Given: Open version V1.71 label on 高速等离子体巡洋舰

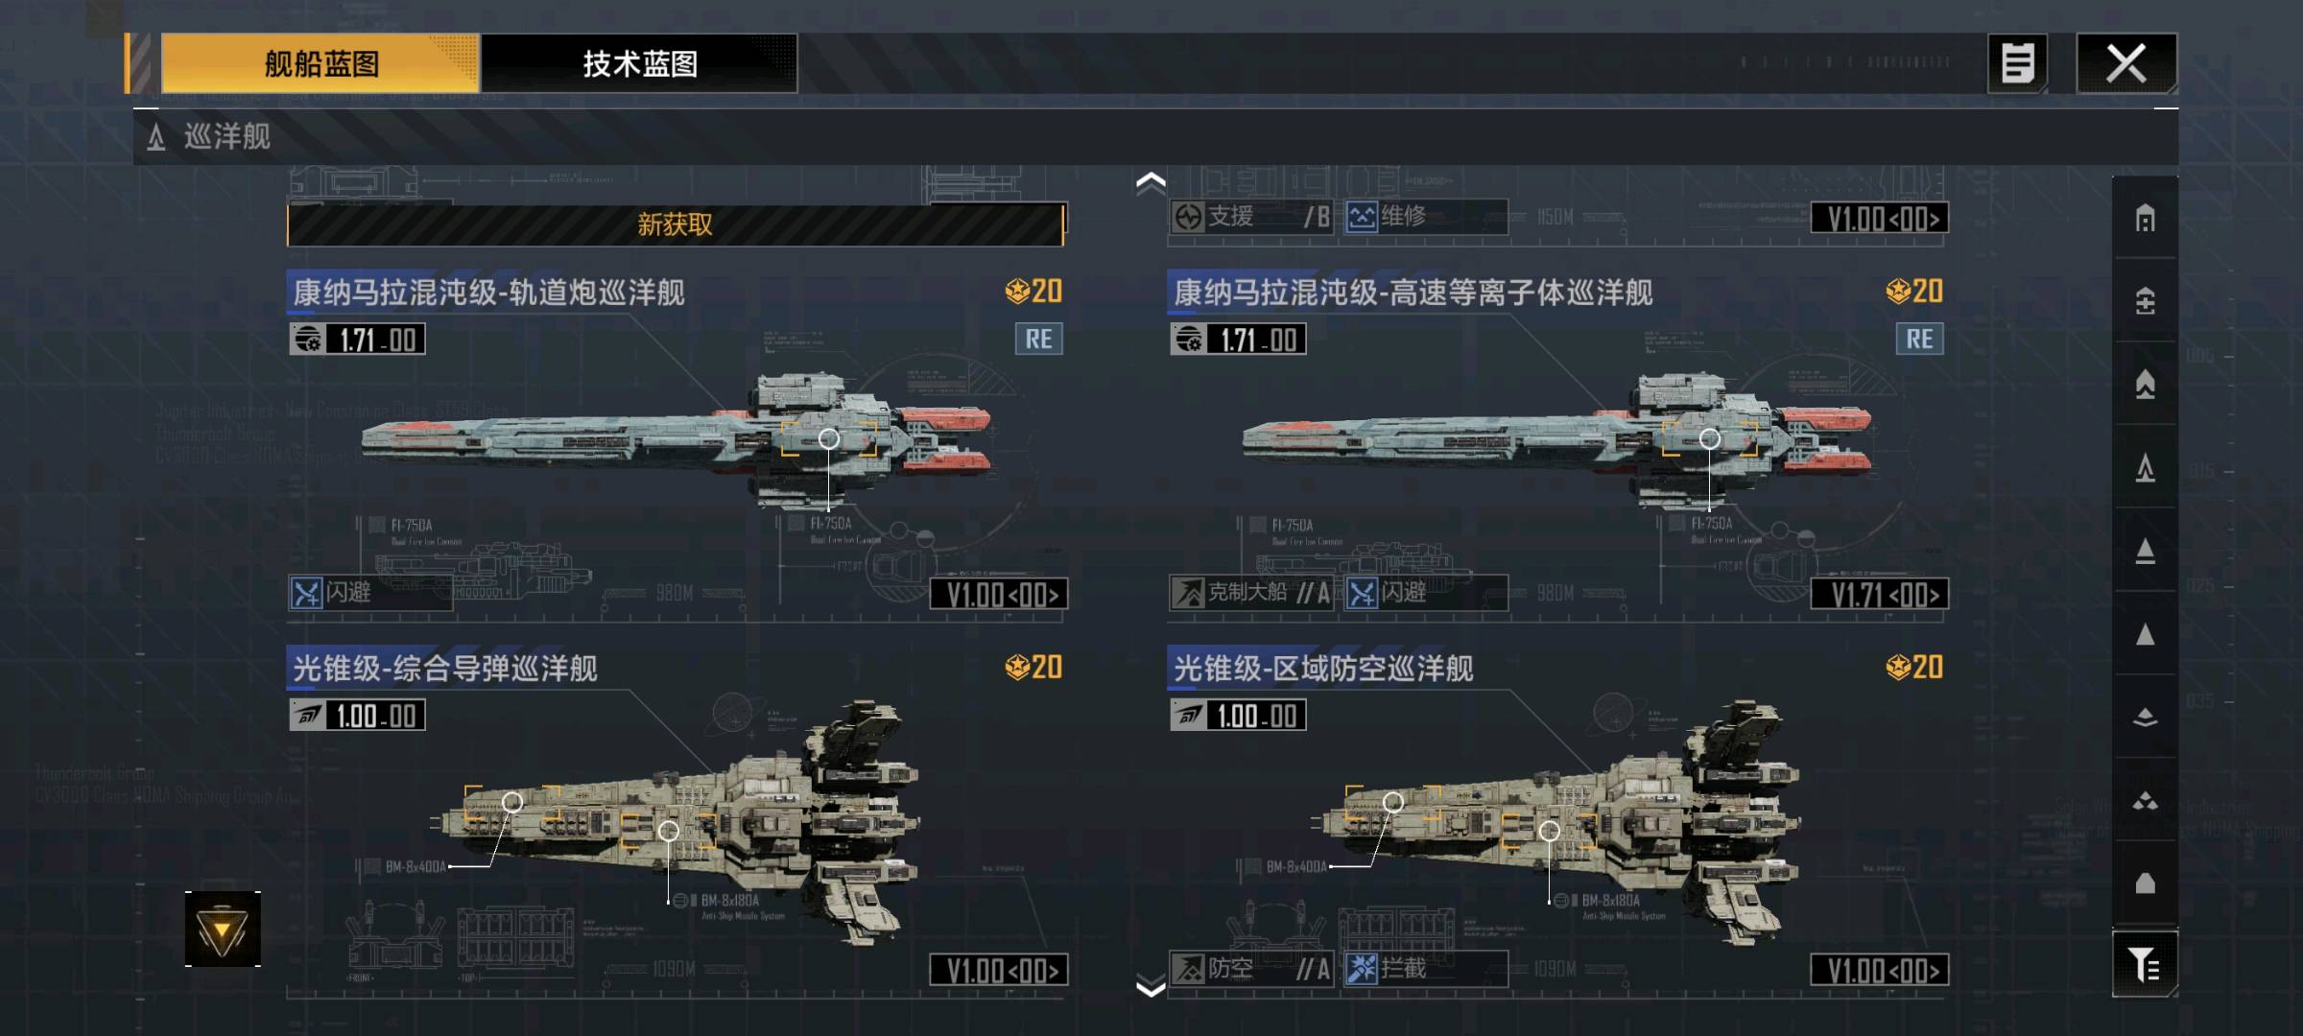Looking at the screenshot, I should coord(1880,594).
